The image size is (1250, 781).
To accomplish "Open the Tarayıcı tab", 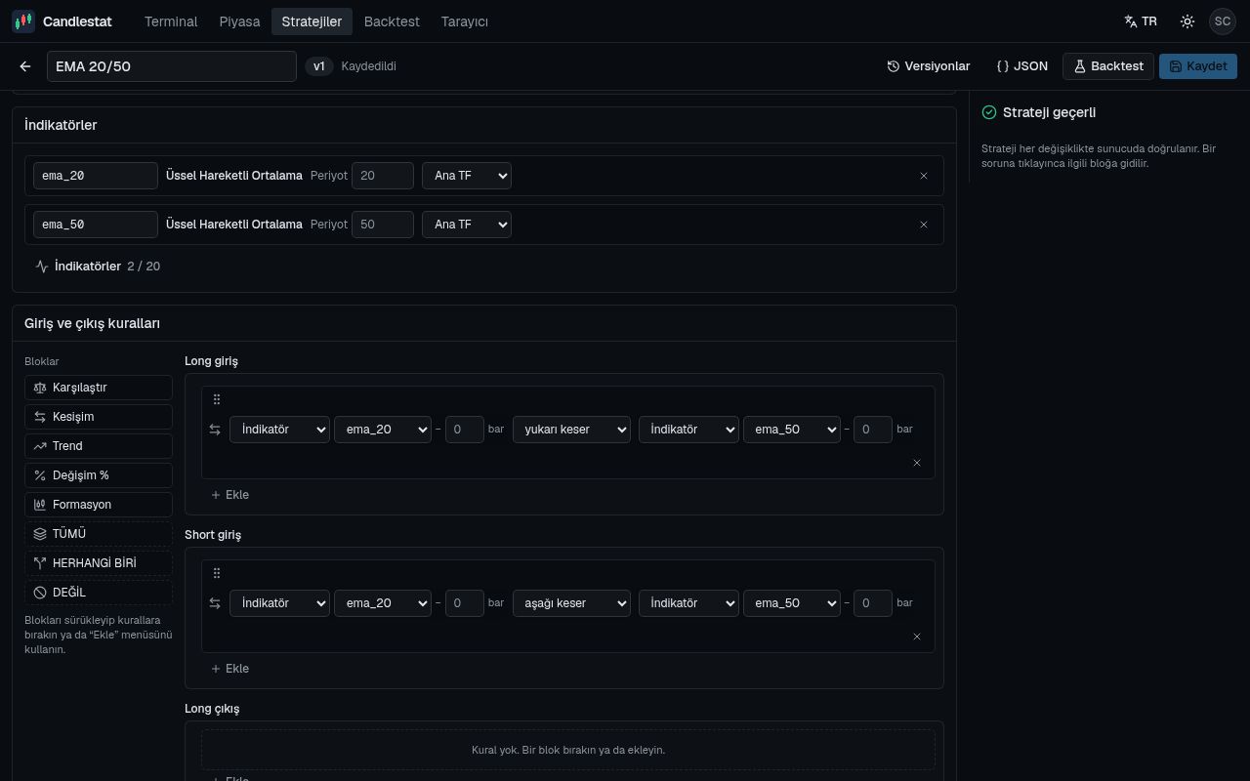I will click(x=465, y=21).
